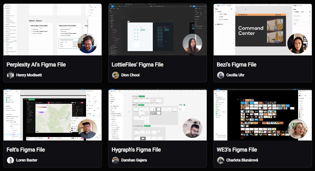315x171 pixels.
Task: Open Hygraph's Figma File thumbnail
Action: click(158, 115)
